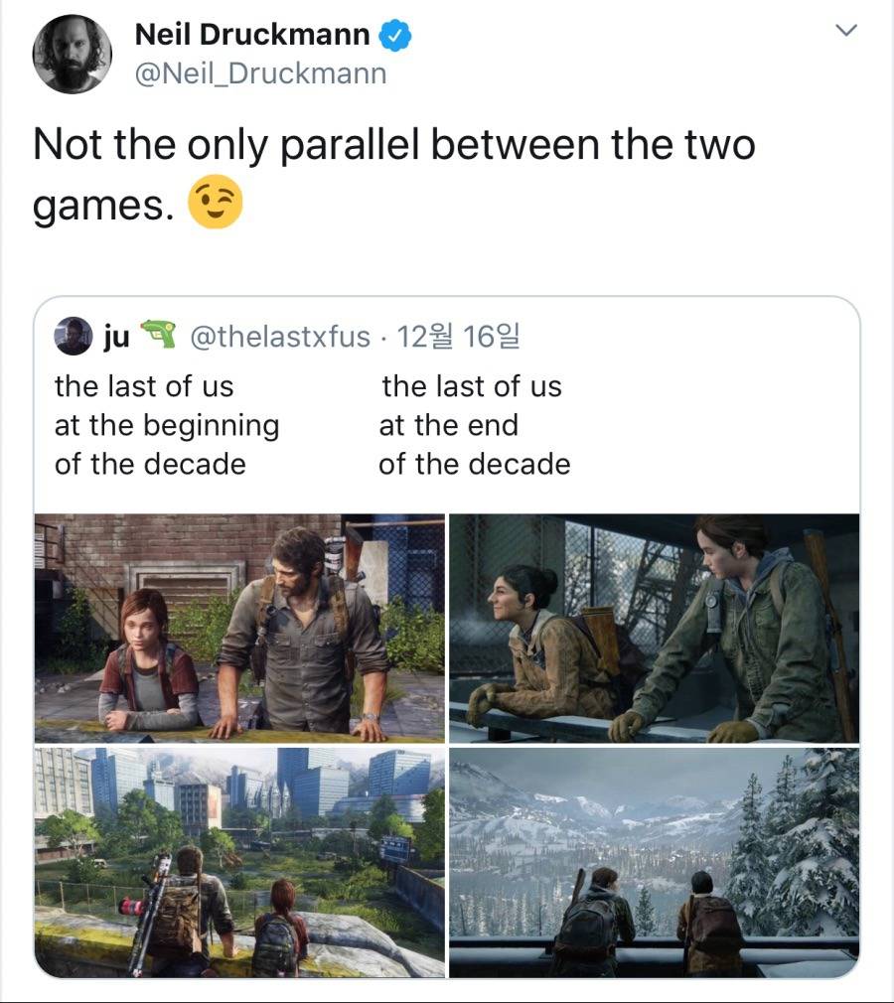Click the winking face emoji

pyautogui.click(x=215, y=202)
